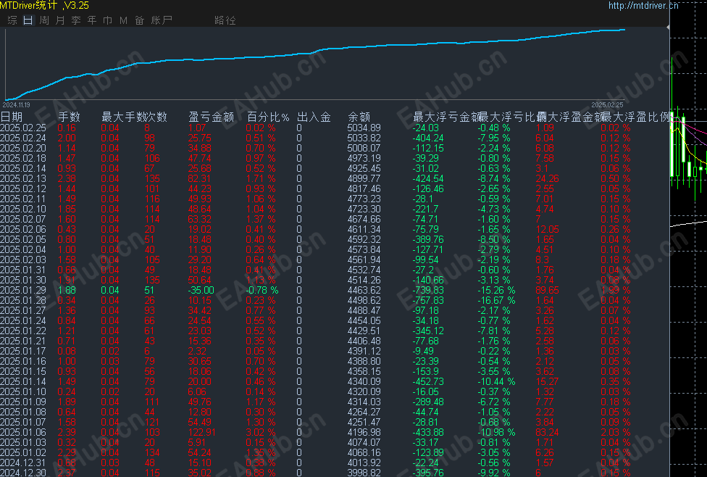Image resolution: width=707 pixels, height=477 pixels.
Task: Click drawdown -345.12 in 2025.01.22 row
Action: [428, 331]
